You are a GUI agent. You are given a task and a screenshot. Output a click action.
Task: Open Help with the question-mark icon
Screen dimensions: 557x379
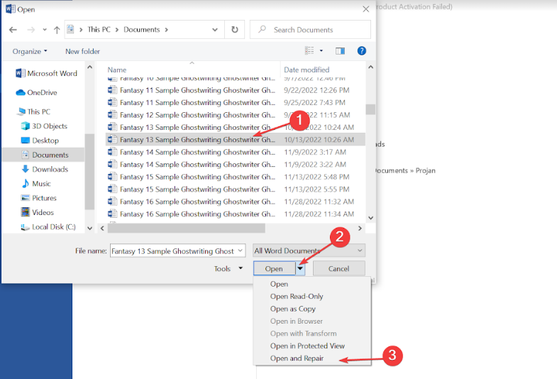click(362, 51)
